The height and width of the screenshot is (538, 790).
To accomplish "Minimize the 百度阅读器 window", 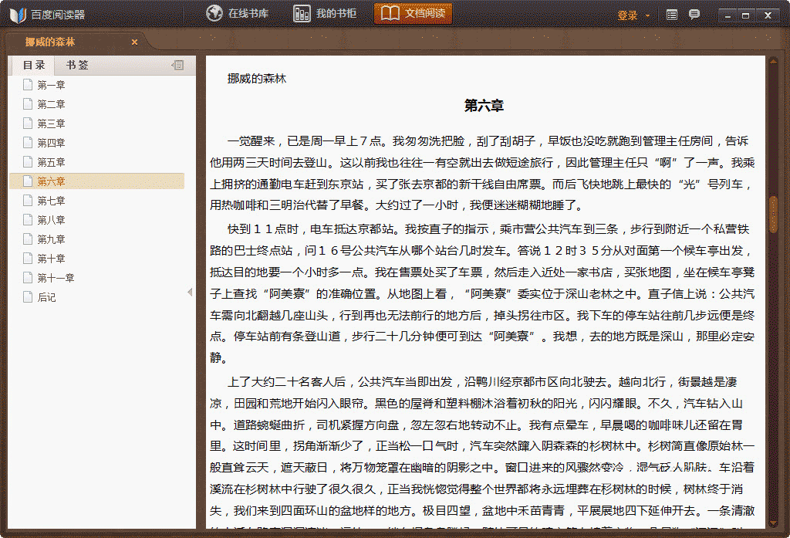I will coord(727,15).
